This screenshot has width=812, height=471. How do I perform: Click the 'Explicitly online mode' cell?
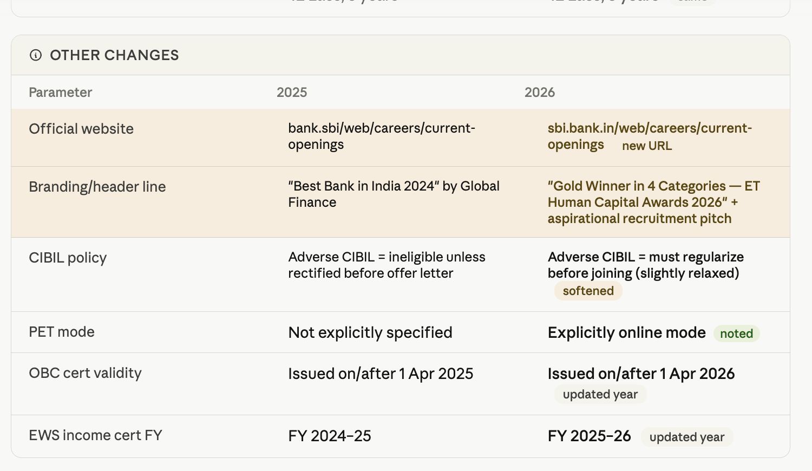[627, 332]
